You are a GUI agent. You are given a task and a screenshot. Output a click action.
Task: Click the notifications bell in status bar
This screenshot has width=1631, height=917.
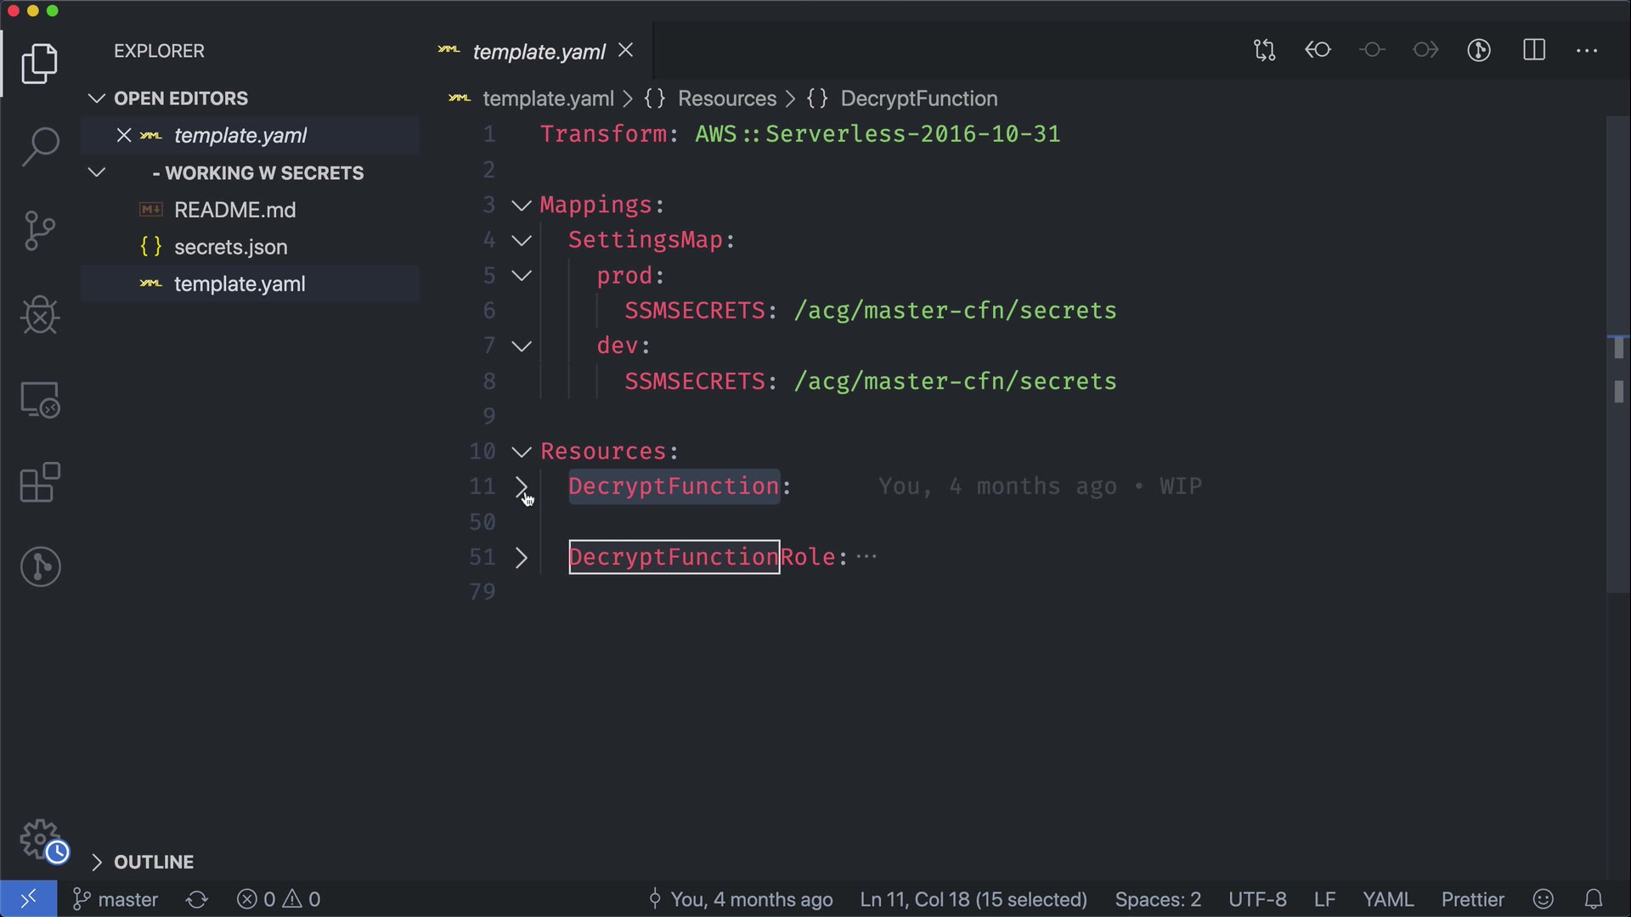(x=1594, y=899)
